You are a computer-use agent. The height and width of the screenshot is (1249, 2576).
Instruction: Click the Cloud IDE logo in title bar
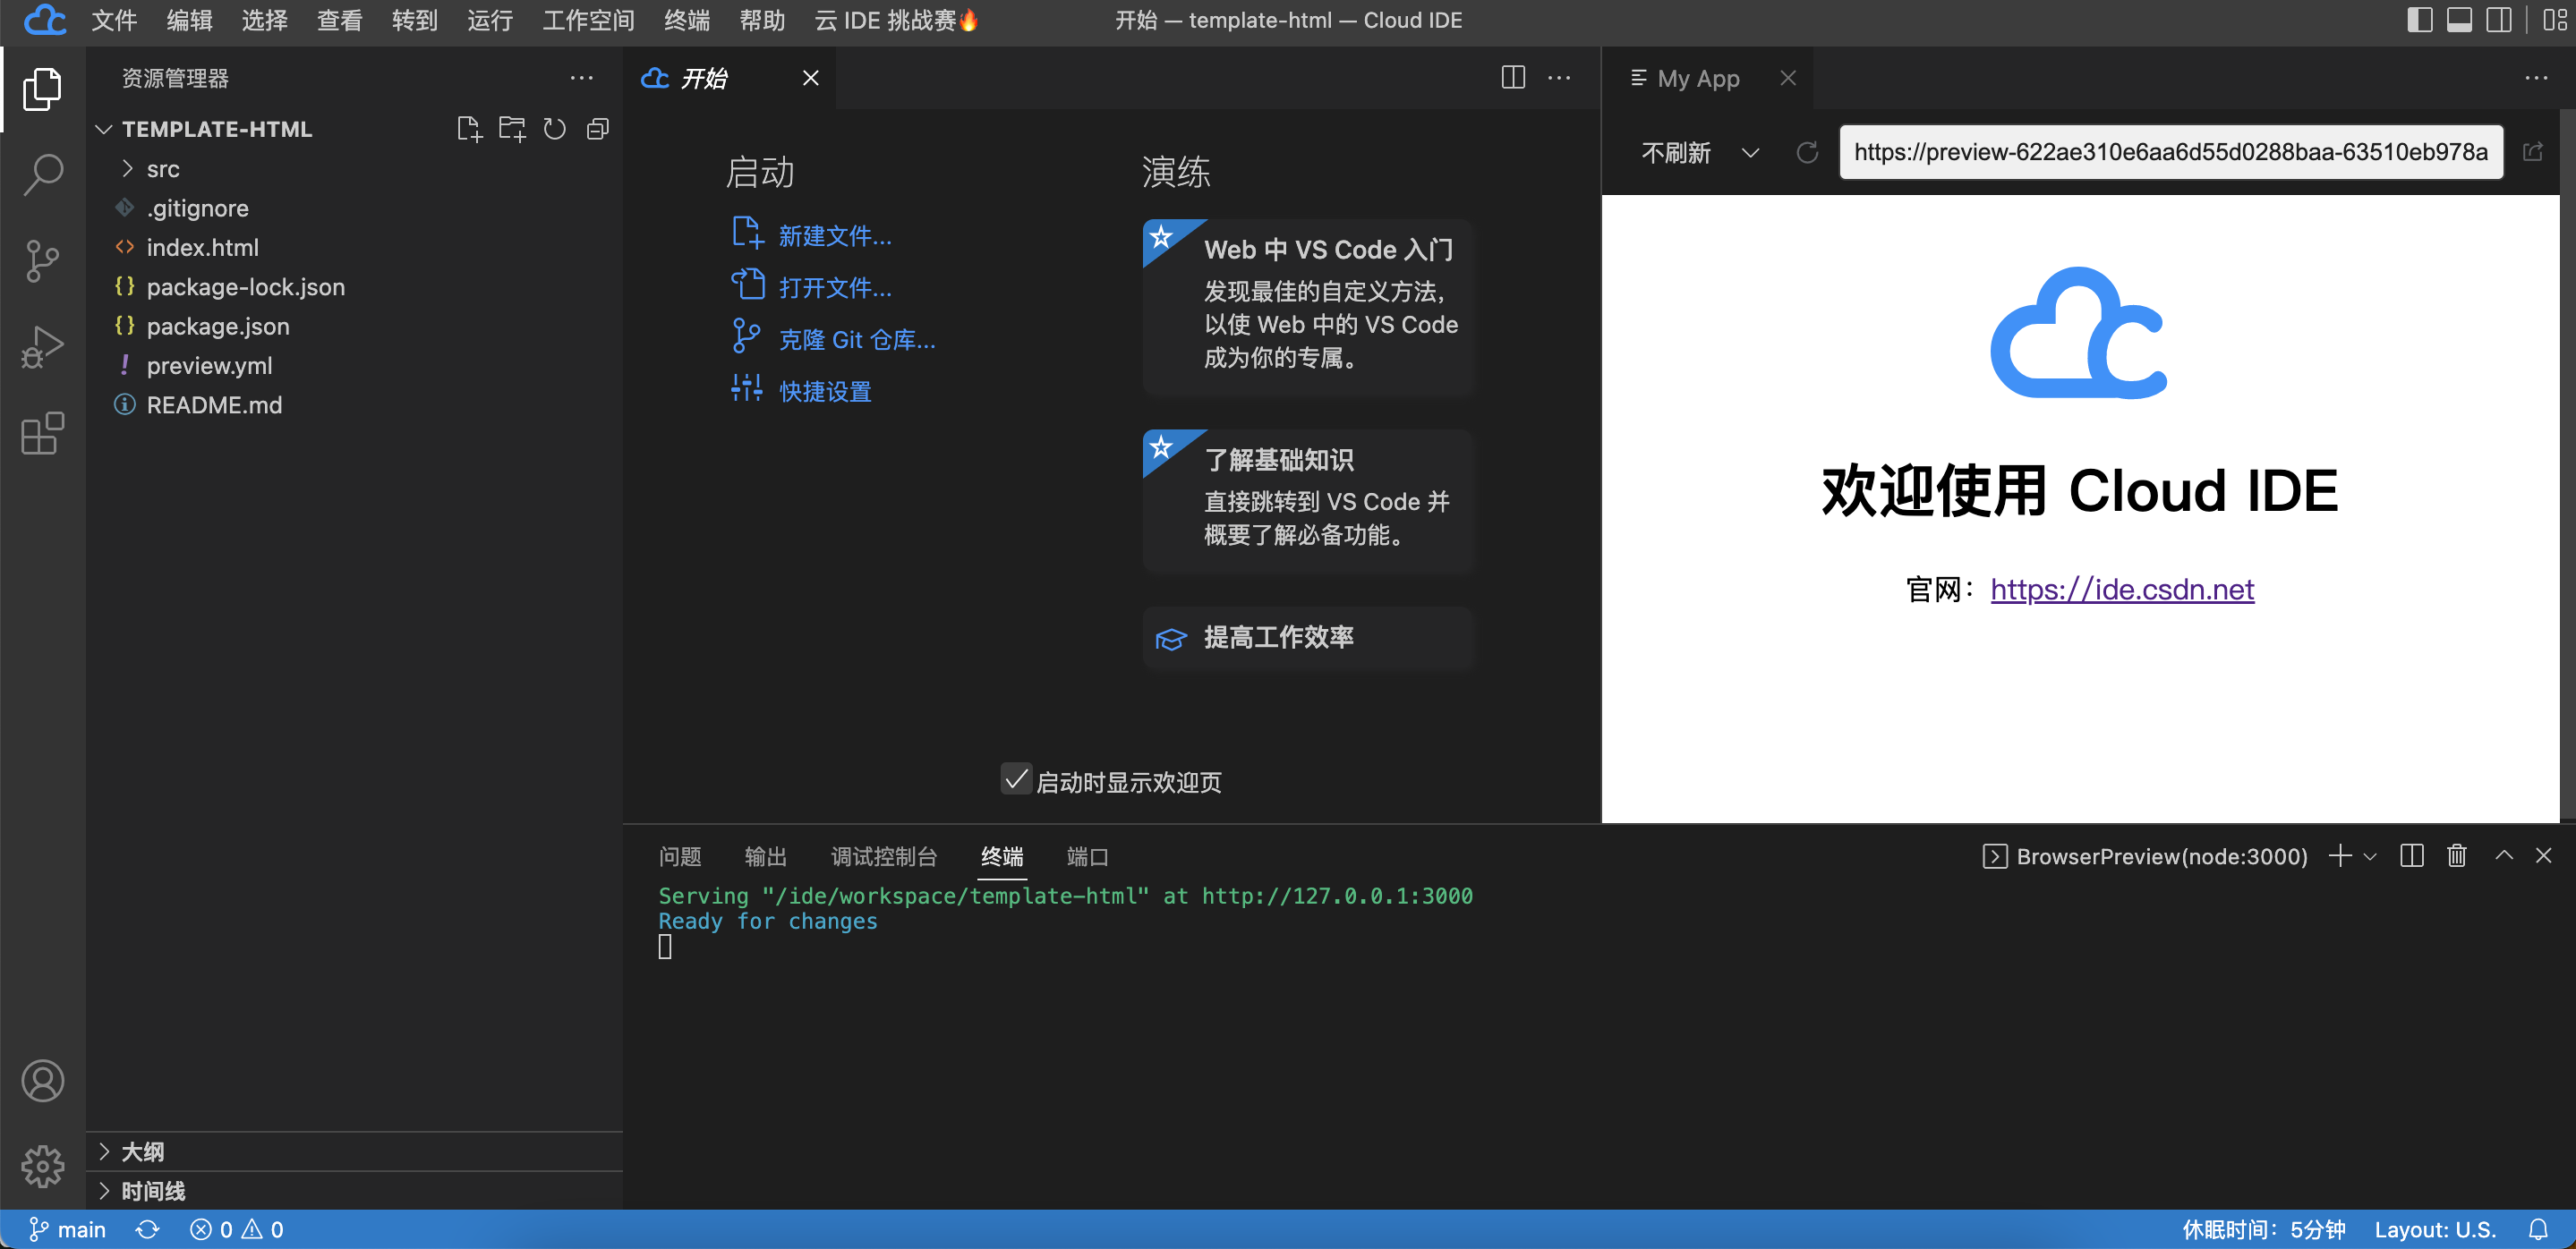point(44,20)
